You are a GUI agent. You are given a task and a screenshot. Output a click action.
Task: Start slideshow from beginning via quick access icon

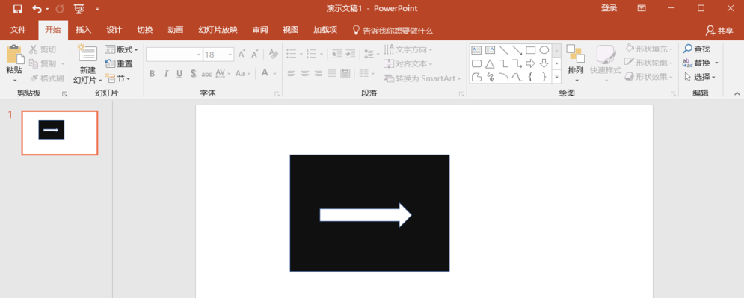tap(79, 8)
